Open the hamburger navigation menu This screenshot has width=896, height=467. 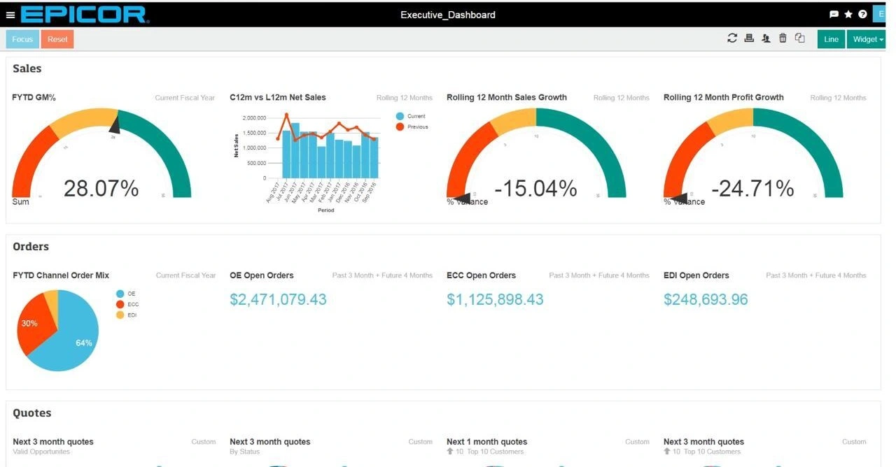(x=10, y=15)
